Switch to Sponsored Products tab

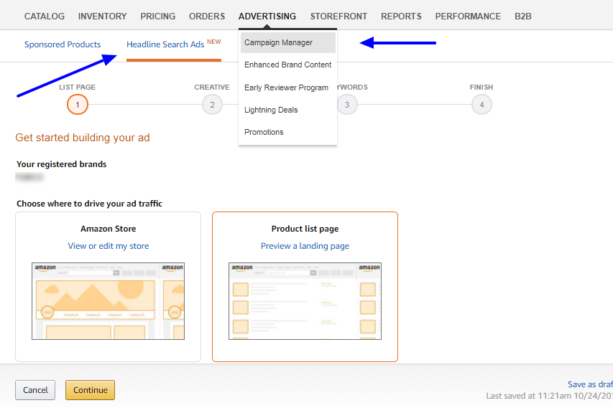pos(63,44)
